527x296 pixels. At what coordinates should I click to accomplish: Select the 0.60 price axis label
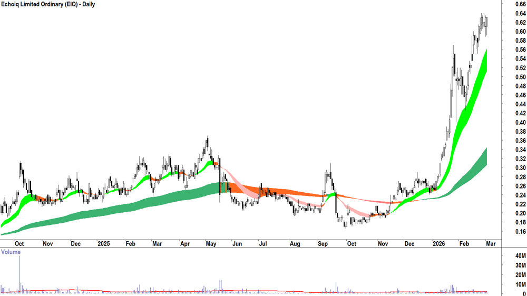[521, 32]
